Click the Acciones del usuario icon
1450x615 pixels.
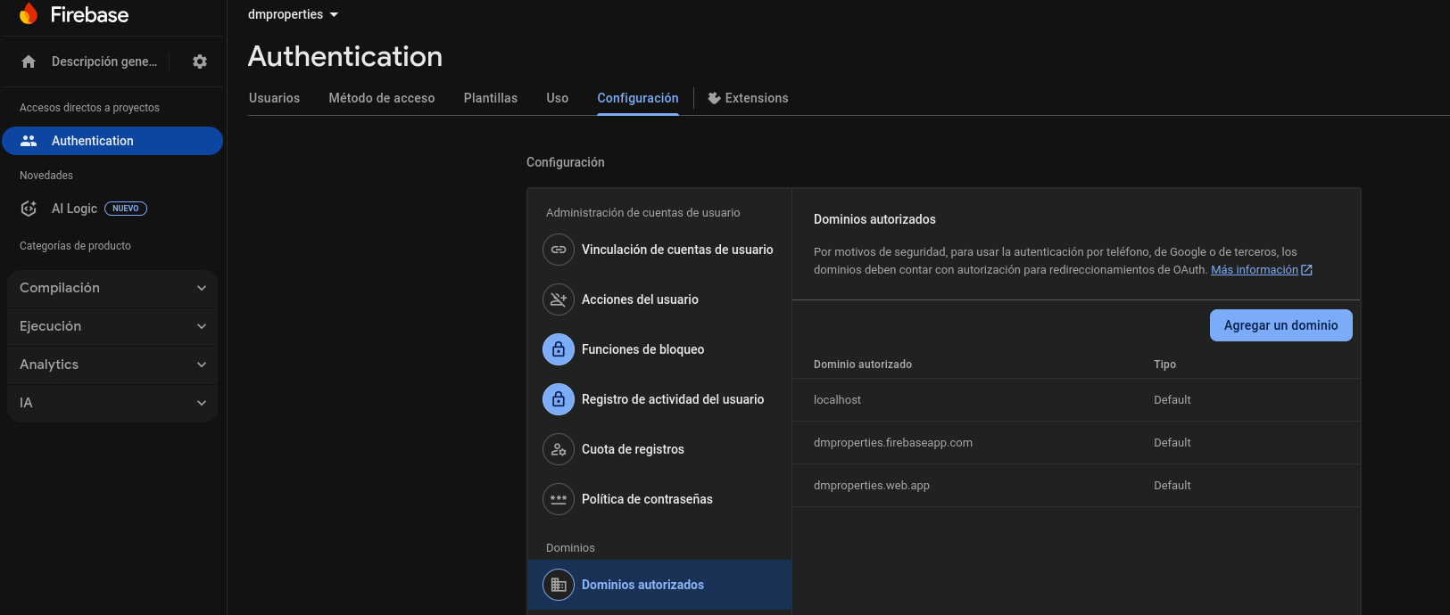click(559, 299)
